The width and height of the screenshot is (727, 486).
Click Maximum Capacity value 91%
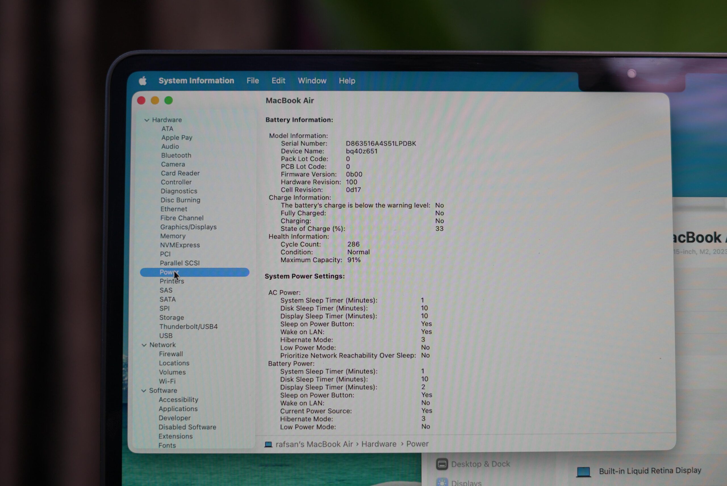coord(354,260)
